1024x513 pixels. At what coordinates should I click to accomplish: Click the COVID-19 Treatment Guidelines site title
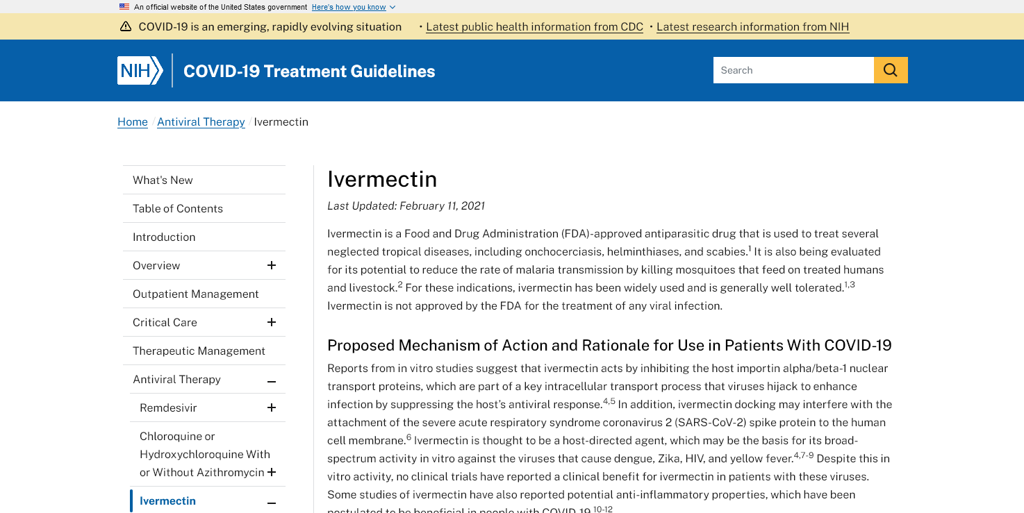(309, 71)
